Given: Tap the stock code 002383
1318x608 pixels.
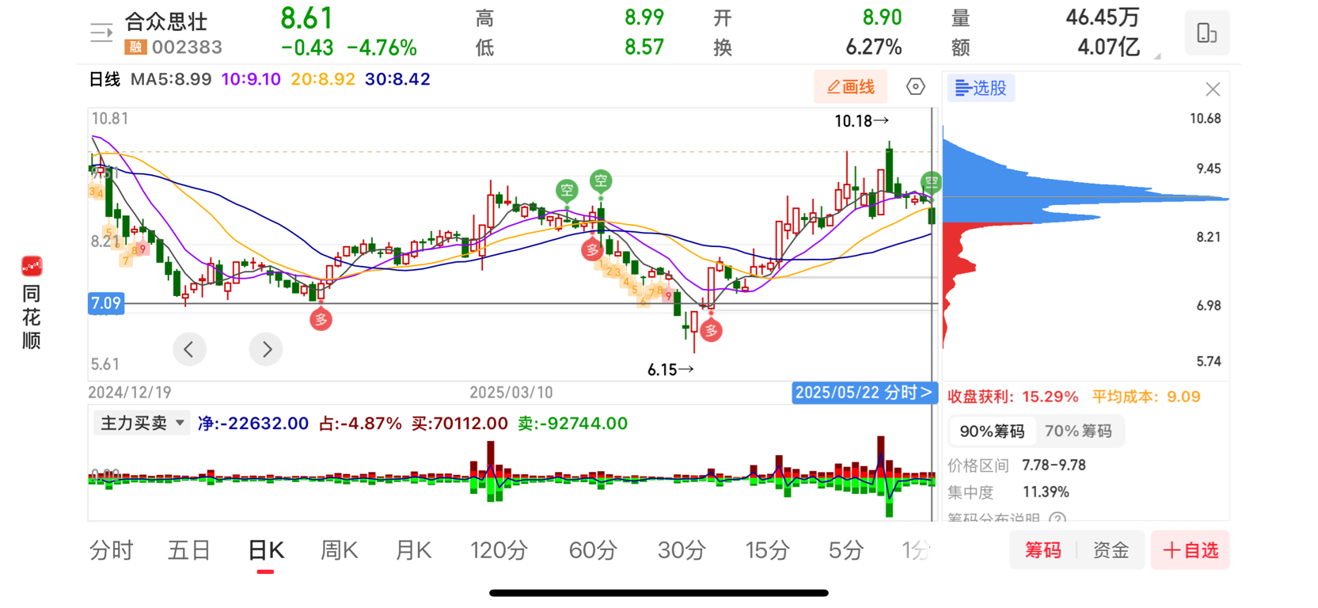Looking at the screenshot, I should [x=187, y=47].
